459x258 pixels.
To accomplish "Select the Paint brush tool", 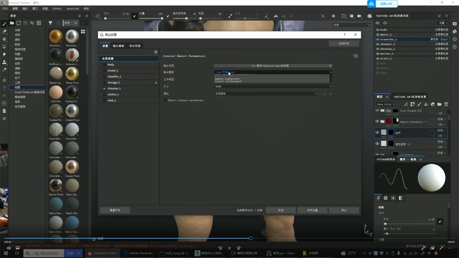I will pos(4,24).
